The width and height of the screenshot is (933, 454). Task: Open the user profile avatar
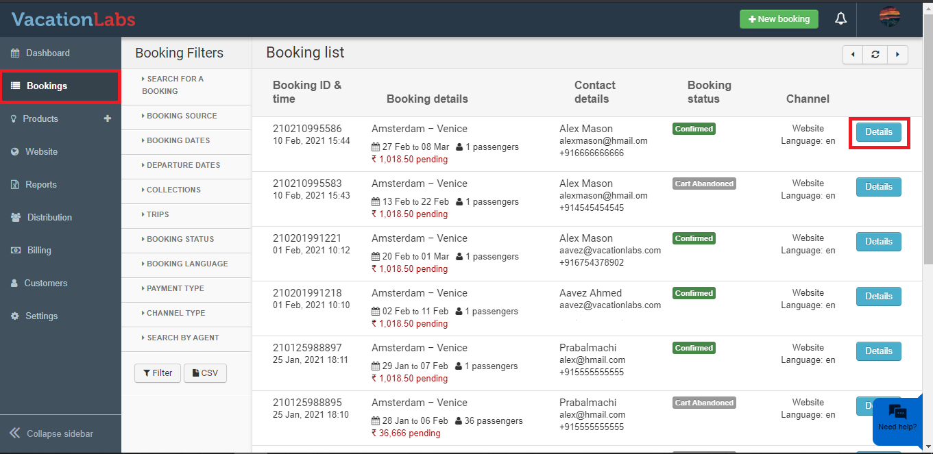coord(889,18)
